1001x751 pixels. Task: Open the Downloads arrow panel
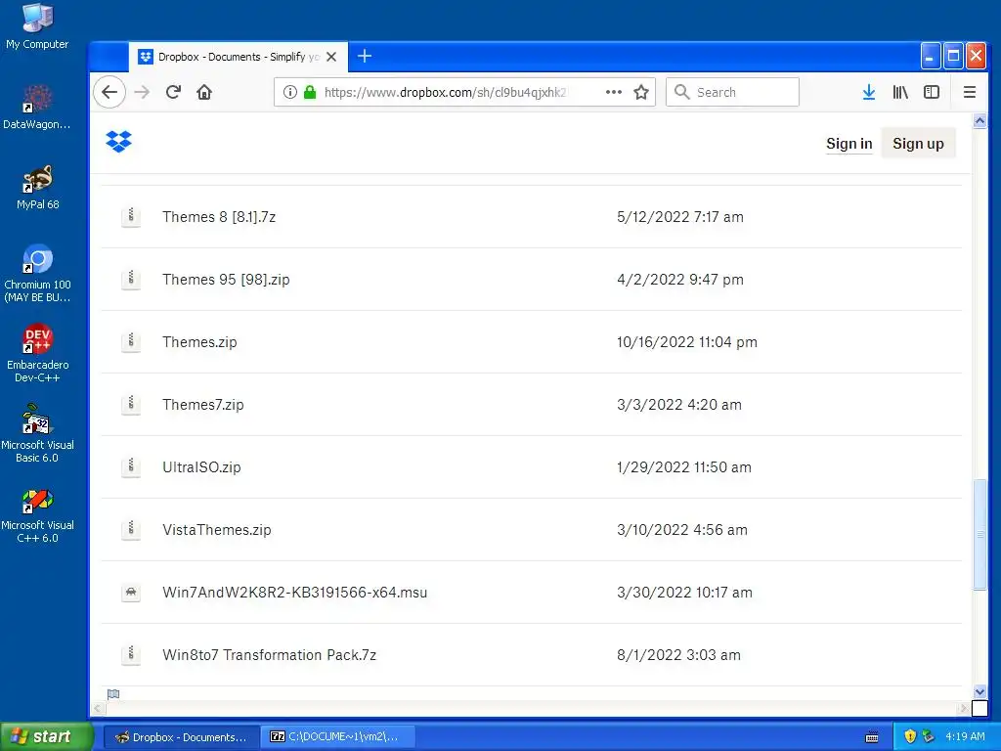(x=868, y=92)
